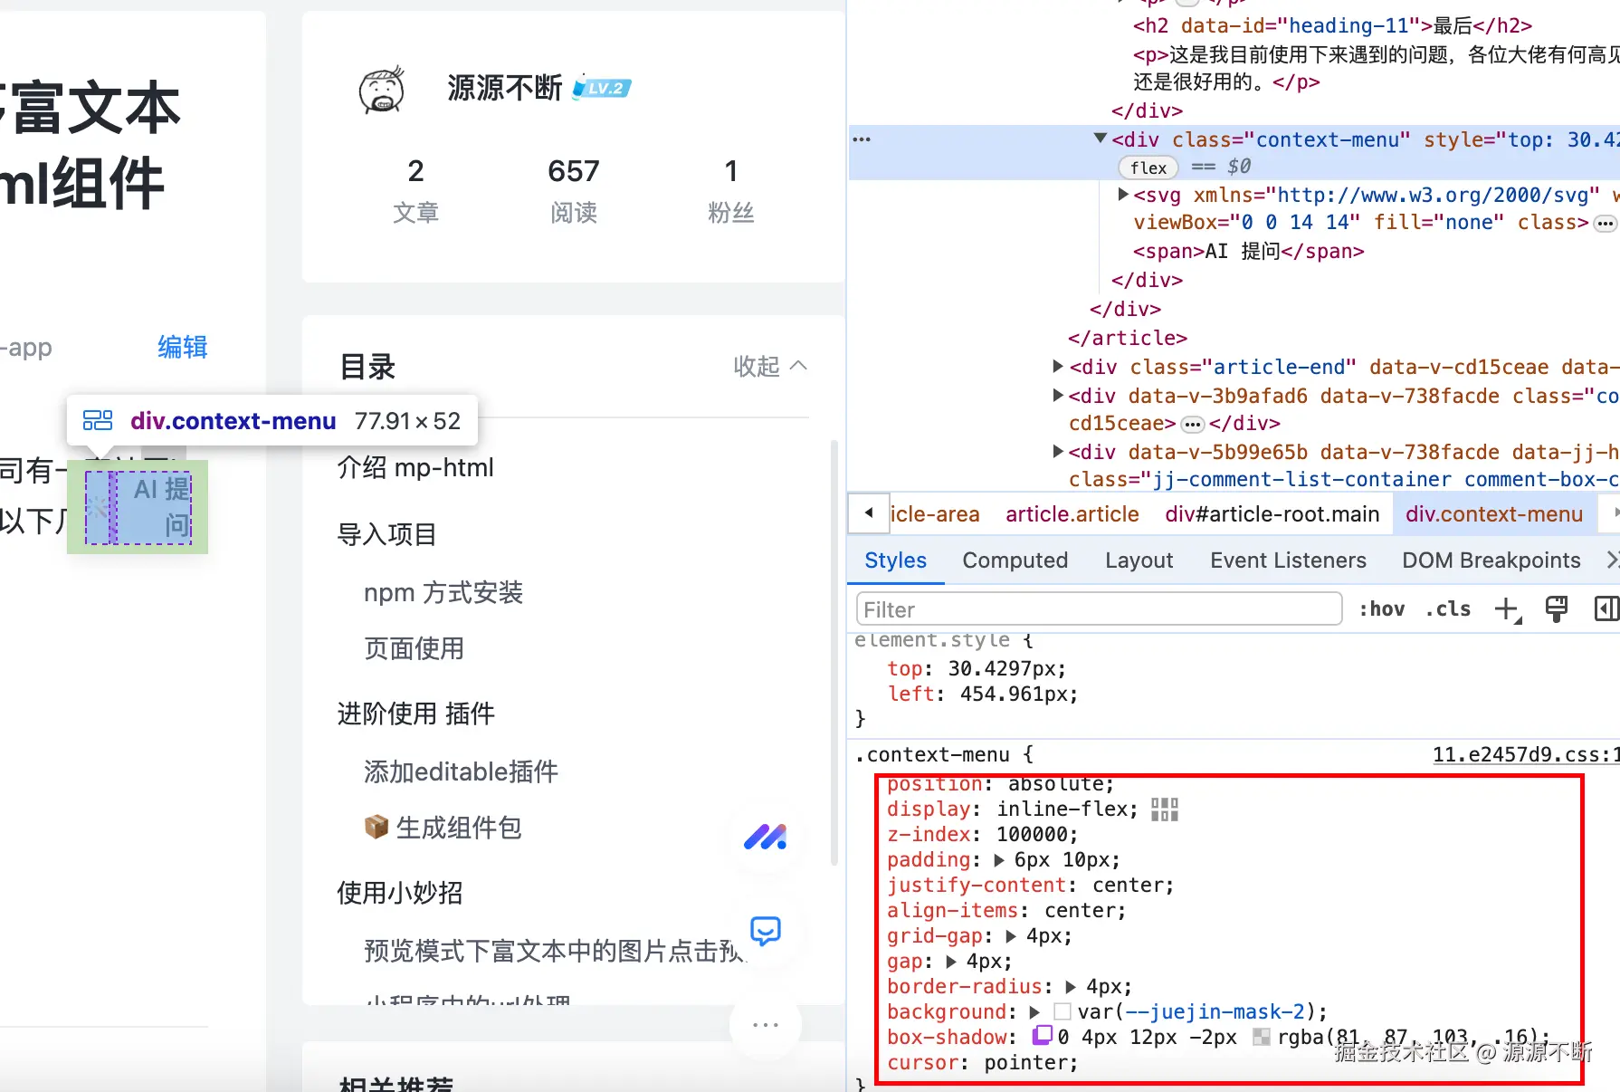The image size is (1620, 1092).
Task: Click the box-shadow rgba color swatch
Action: click(1262, 1037)
